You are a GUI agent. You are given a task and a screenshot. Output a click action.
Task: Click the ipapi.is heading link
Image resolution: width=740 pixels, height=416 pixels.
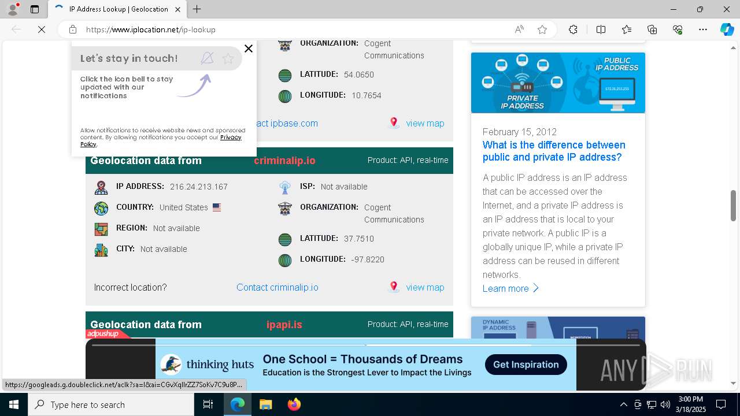pos(284,325)
